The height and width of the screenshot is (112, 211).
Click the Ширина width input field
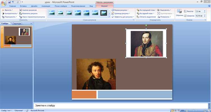pyautogui.click(x=199, y=16)
